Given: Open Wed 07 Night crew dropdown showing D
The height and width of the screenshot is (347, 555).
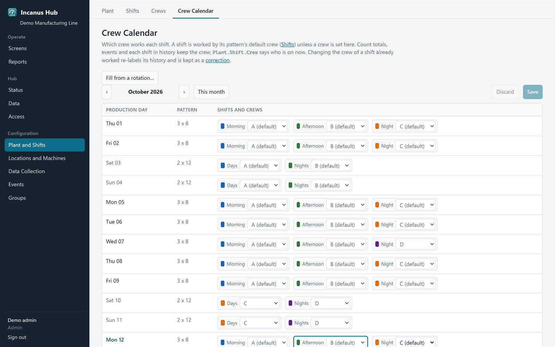Looking at the screenshot, I should click(416, 244).
